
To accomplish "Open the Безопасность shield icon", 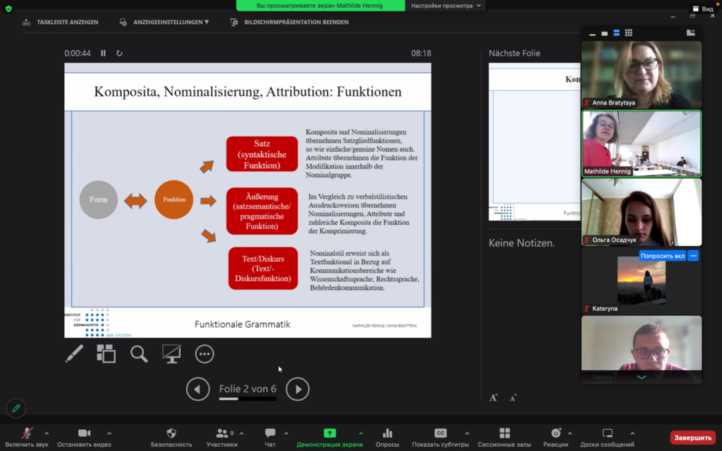I will [x=171, y=437].
